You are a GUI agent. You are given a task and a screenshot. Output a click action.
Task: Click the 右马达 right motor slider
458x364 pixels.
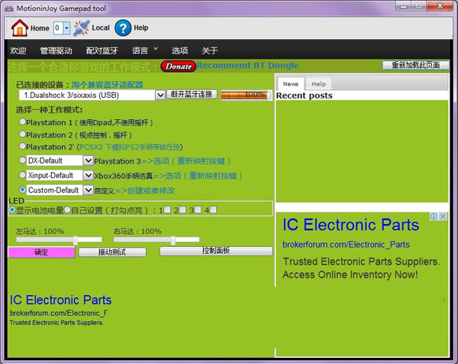pyautogui.click(x=156, y=239)
